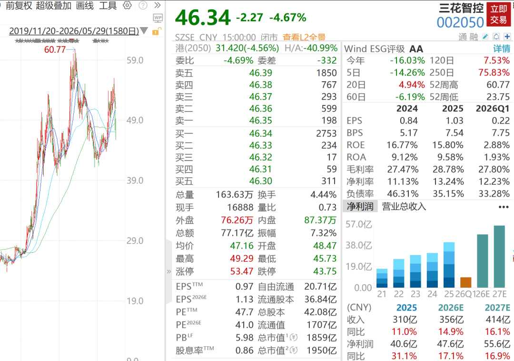This screenshot has height=361, width=514.
Task: Click 2024 ROE value 16.77%
Action: pos(402,145)
